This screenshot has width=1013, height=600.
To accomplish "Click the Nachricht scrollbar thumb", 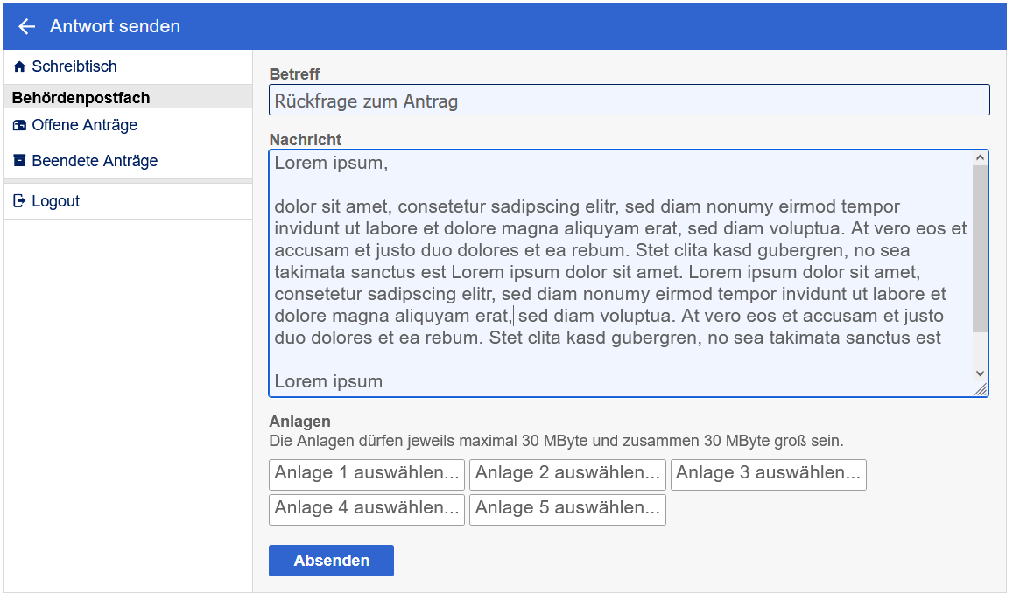I will [980, 248].
